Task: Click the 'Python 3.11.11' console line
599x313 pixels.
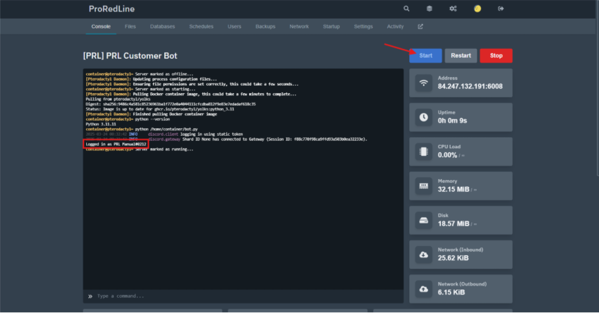Action: (101, 124)
